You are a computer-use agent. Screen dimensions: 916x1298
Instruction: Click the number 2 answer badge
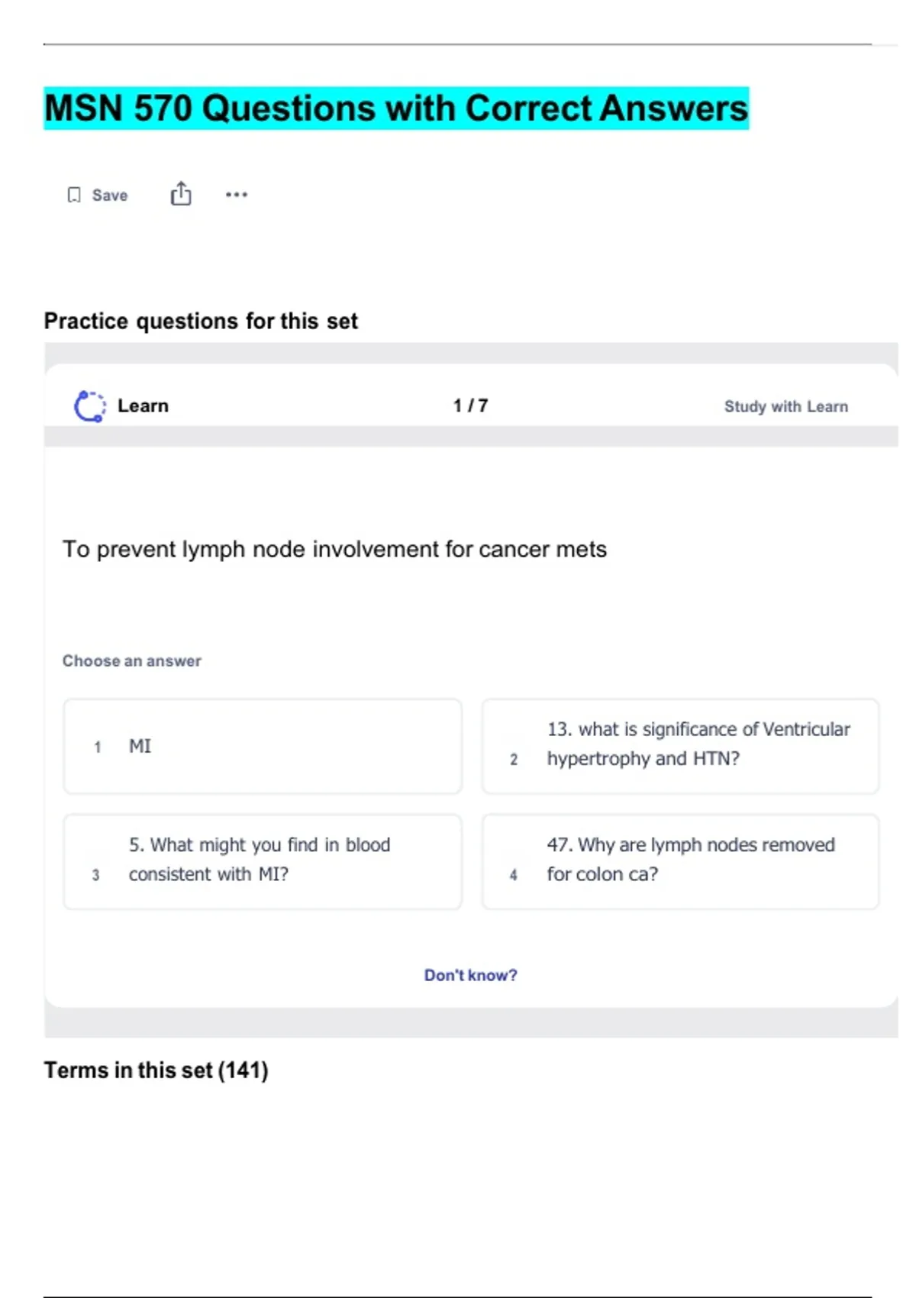pos(514,760)
